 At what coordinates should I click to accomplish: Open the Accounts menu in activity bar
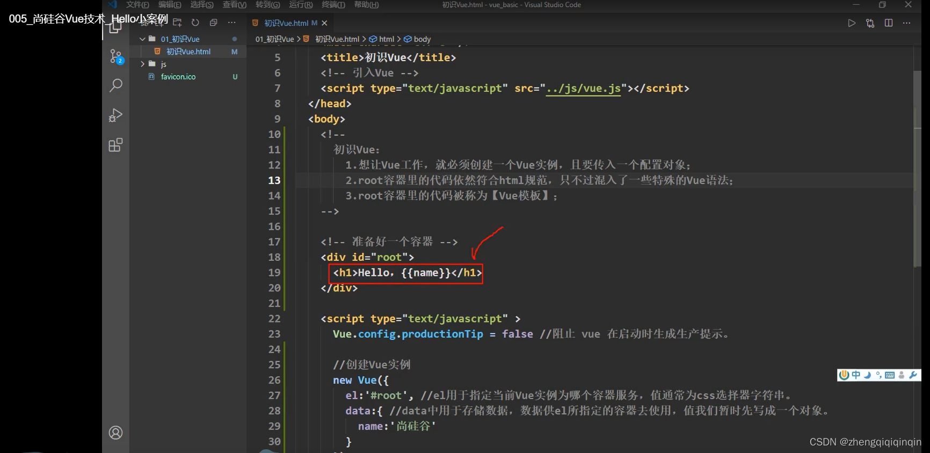pos(116,433)
